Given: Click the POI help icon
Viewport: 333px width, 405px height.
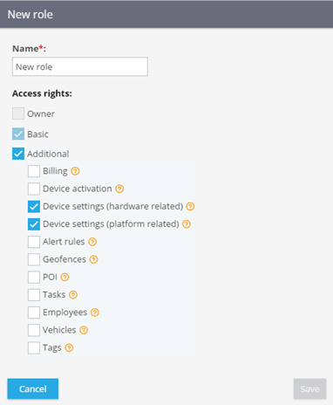Looking at the screenshot, I should (x=65, y=278).
